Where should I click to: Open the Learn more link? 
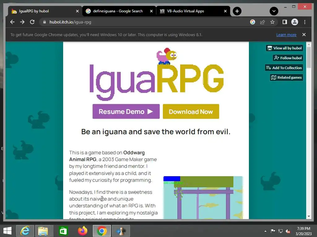(286, 35)
